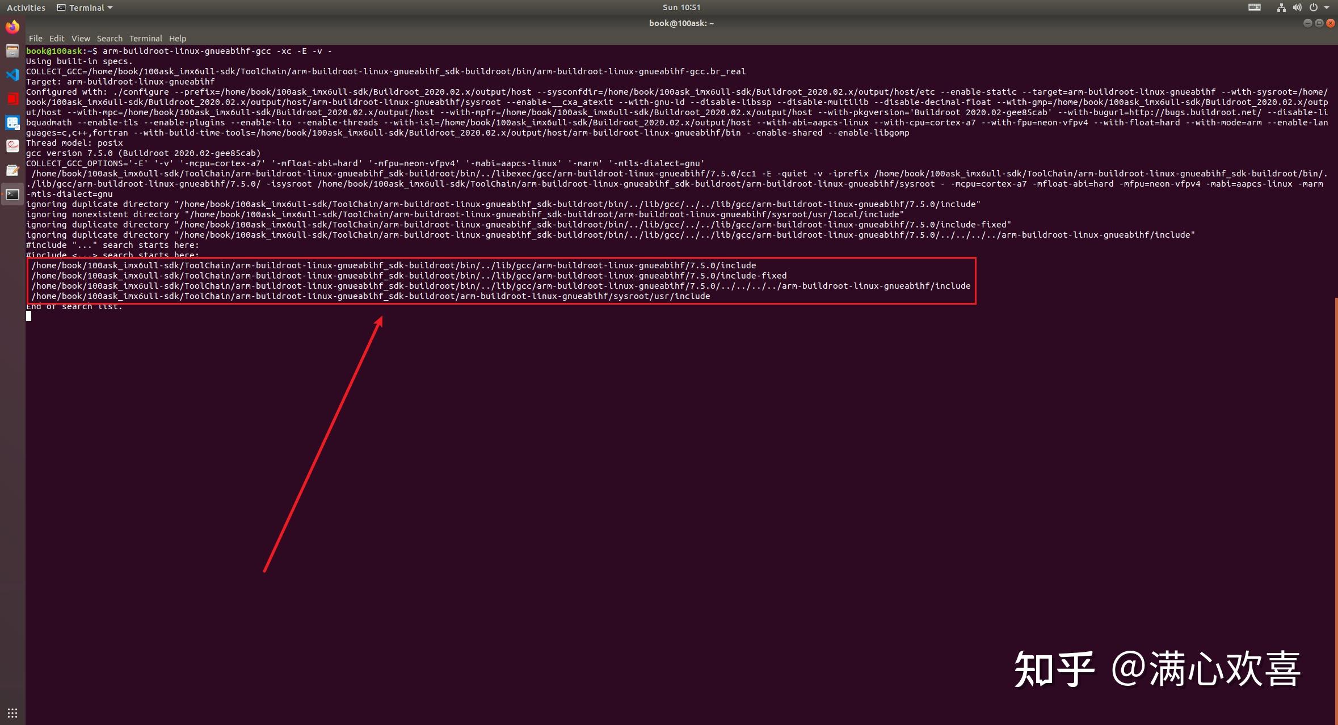
Task: Open the wired network status icon
Action: [1281, 7]
